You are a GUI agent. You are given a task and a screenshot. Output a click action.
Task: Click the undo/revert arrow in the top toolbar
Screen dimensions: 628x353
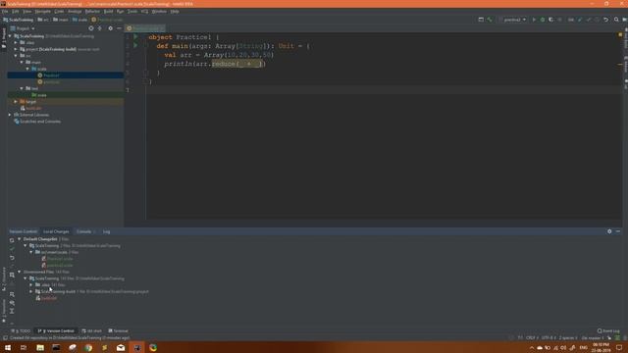tap(606, 20)
